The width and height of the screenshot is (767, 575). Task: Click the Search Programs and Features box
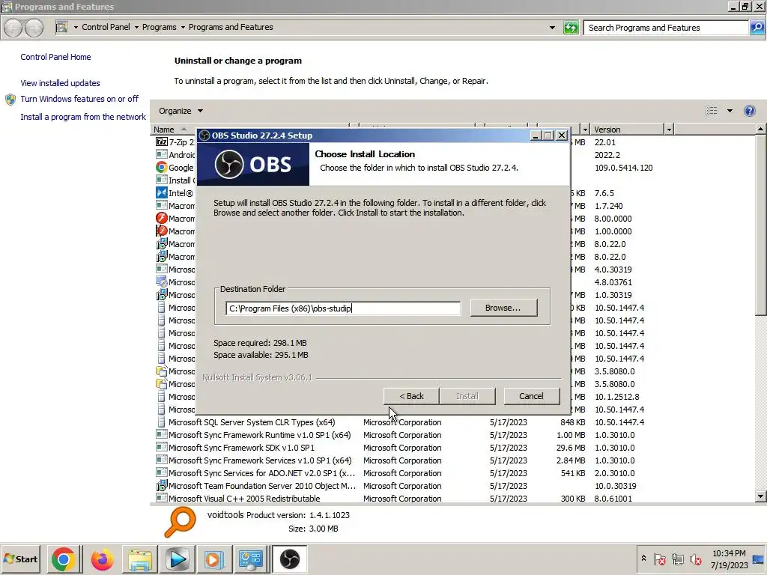pos(666,28)
